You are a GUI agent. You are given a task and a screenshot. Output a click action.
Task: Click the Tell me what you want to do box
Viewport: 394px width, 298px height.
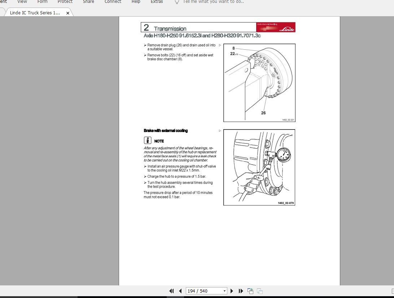click(213, 2)
